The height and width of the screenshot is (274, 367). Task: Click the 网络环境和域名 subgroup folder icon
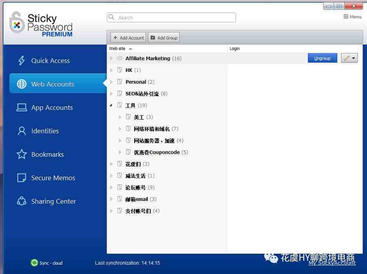tap(128, 129)
